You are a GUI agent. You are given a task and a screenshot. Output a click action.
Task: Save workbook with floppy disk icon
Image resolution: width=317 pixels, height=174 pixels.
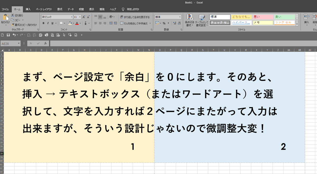point(8,35)
